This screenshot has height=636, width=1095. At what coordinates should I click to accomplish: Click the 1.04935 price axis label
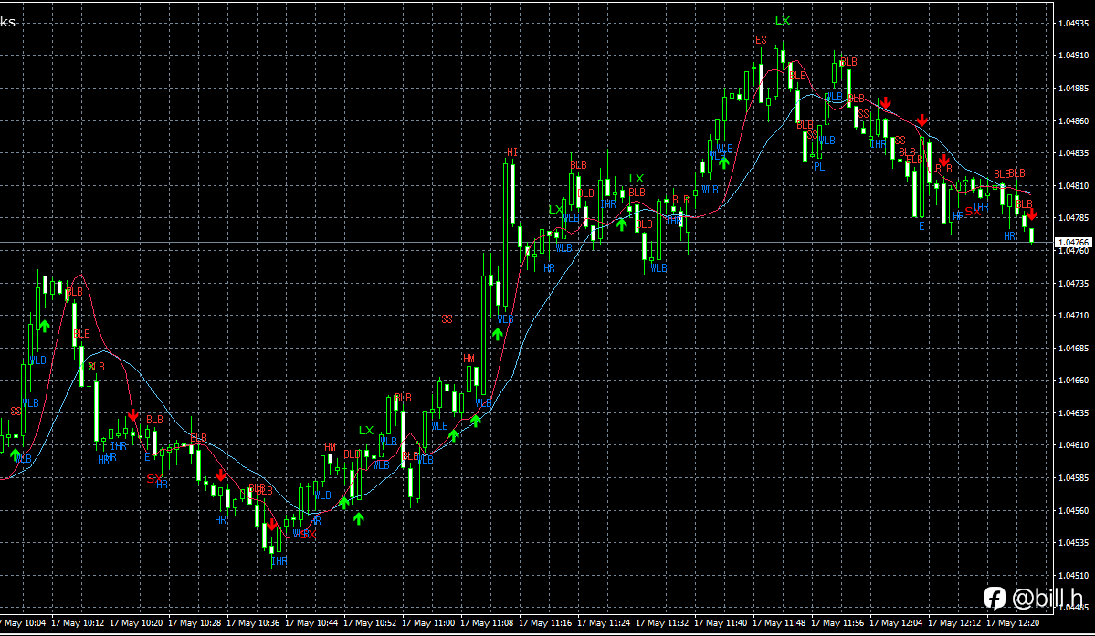coord(1074,24)
